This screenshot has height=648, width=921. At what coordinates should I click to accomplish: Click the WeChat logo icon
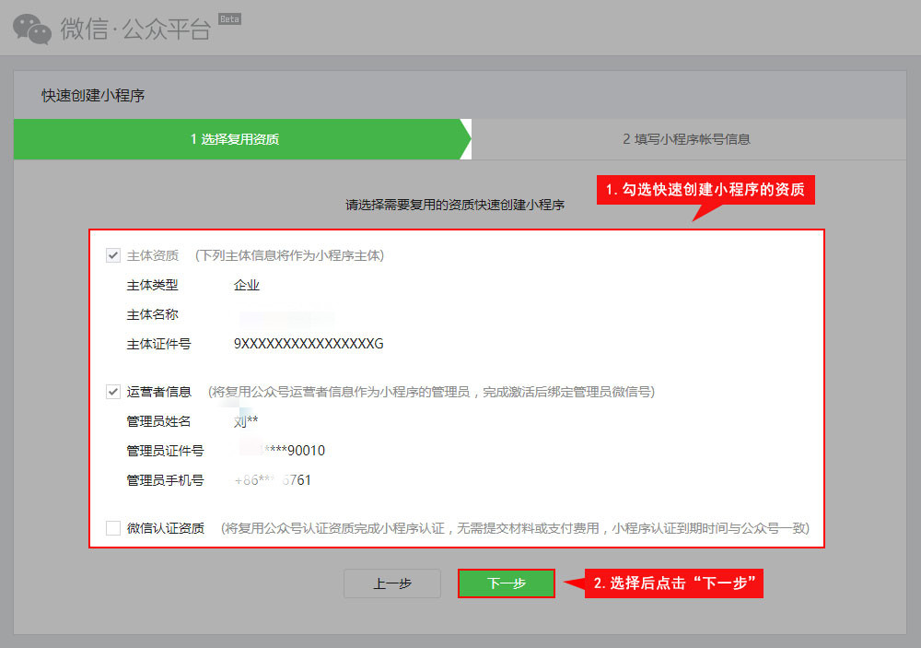coord(31,29)
